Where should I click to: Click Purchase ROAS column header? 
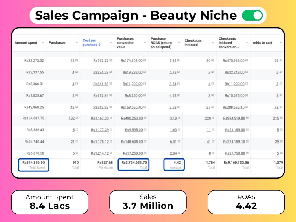[161, 43]
